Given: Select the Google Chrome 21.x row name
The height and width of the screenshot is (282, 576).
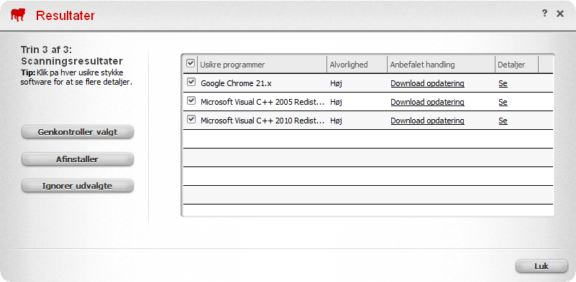Looking at the screenshot, I should click(x=236, y=83).
